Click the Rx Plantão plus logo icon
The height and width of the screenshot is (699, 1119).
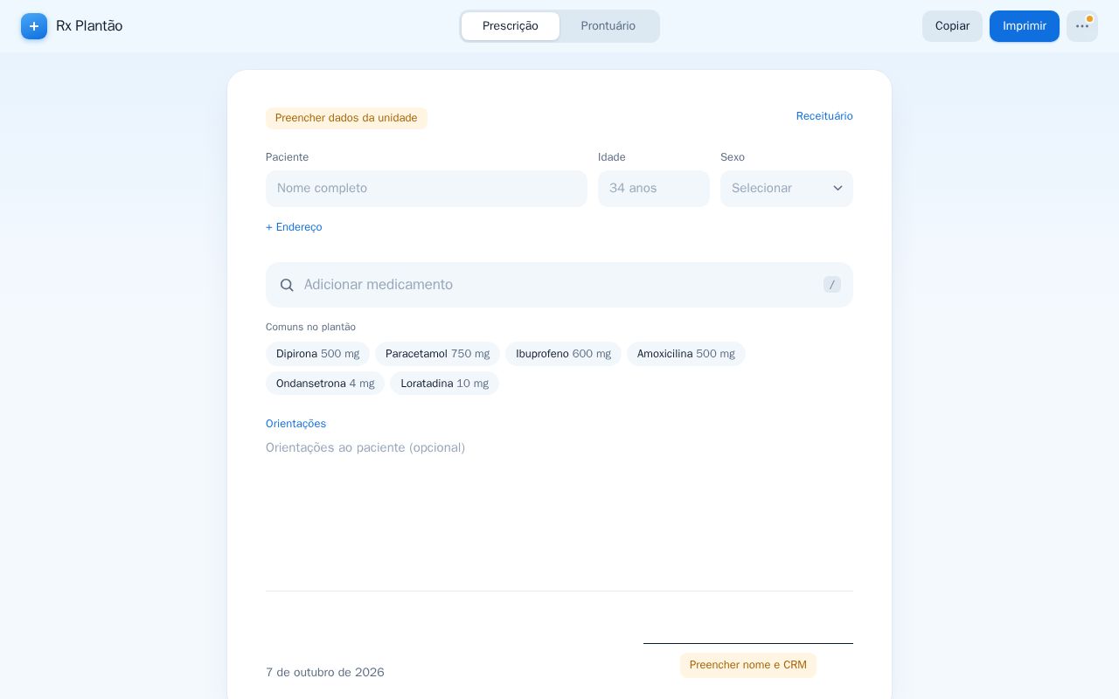[x=34, y=26]
